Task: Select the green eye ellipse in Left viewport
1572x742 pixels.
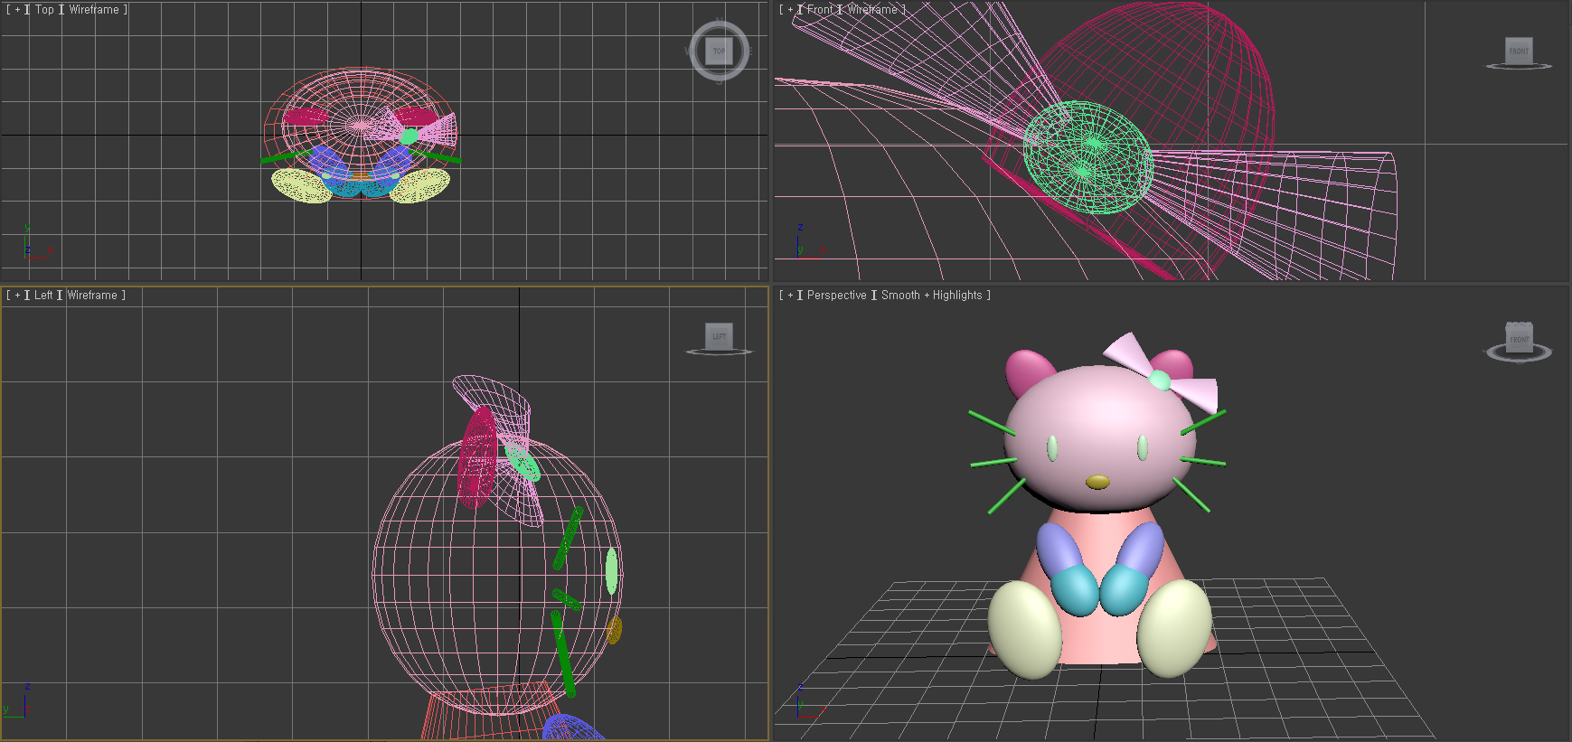Action: point(611,571)
